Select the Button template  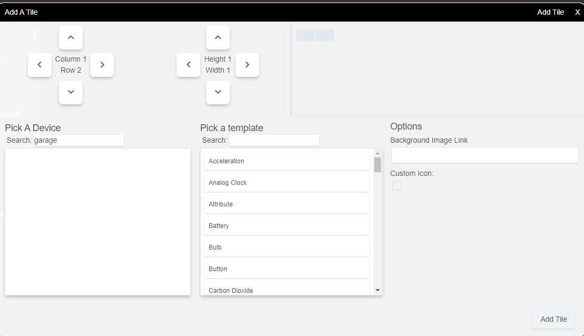287,269
